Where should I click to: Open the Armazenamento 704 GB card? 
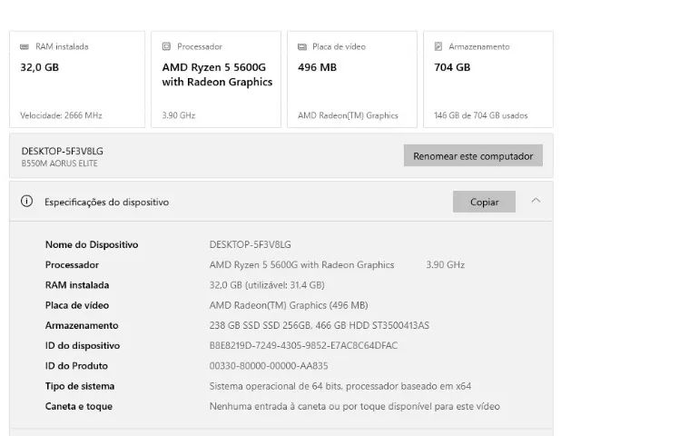coord(487,80)
